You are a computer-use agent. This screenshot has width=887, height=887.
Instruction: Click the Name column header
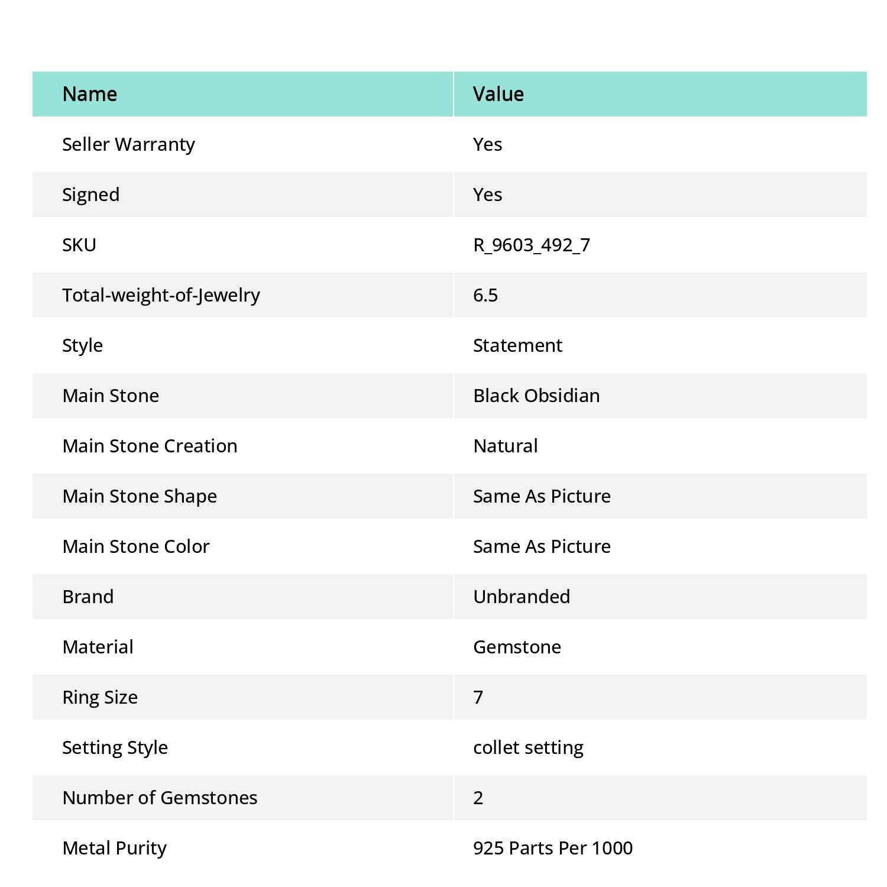pos(90,94)
